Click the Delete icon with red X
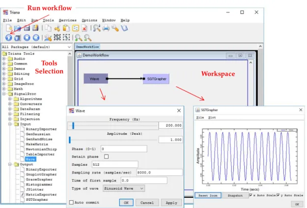Viewport: 307px width, 208px height. (x=84, y=28)
